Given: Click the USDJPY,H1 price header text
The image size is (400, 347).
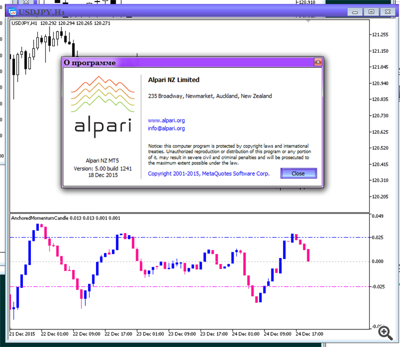Looking at the screenshot, I should coord(61,23).
